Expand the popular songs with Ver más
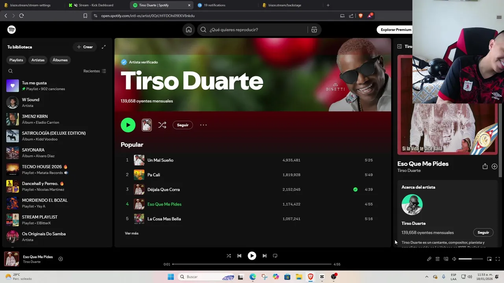This screenshot has width=504, height=283. click(x=132, y=233)
